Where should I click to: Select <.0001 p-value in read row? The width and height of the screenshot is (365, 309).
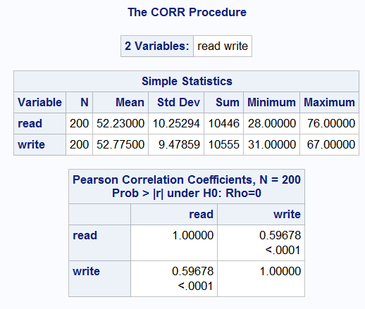283,250
